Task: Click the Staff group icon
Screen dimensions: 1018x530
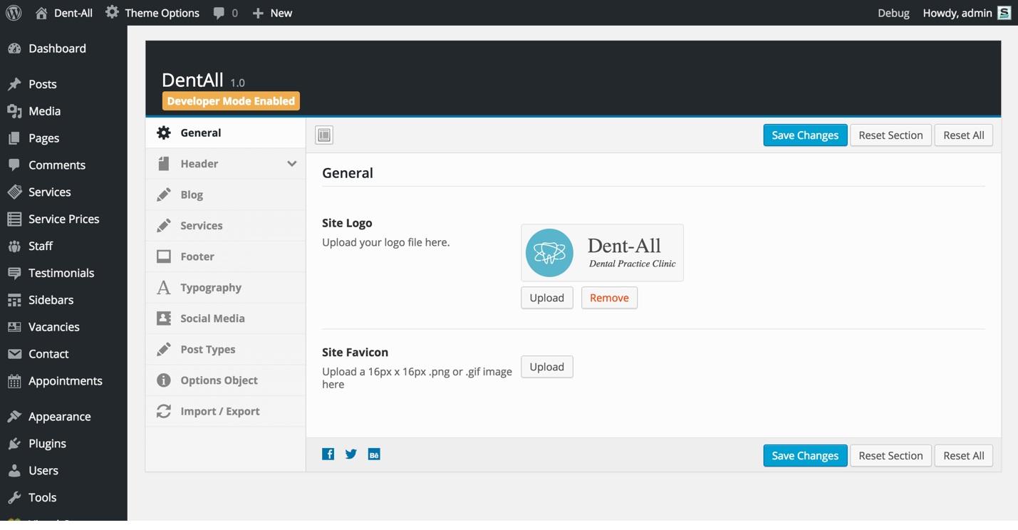Action: click(x=14, y=246)
